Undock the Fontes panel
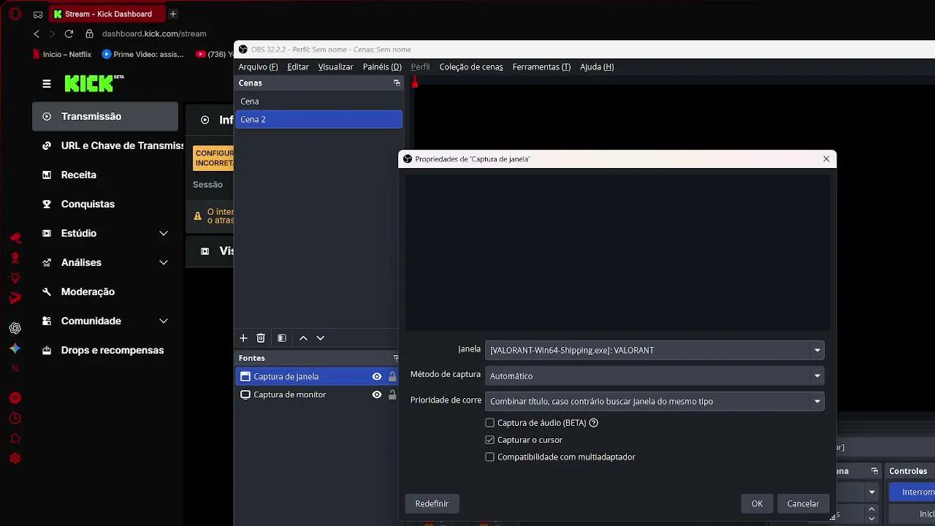This screenshot has height=526, width=935. (396, 358)
